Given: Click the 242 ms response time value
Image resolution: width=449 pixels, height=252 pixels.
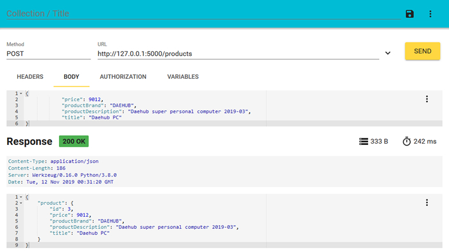Looking at the screenshot, I should point(425,142).
